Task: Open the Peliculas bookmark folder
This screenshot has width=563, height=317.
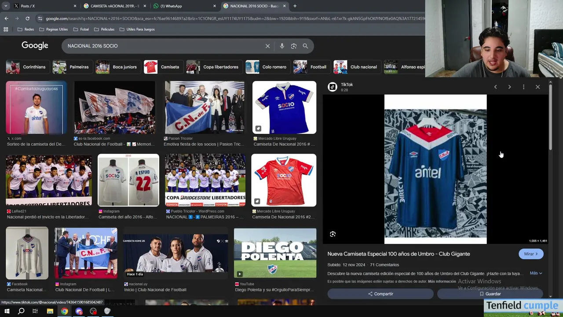Action: [x=104, y=29]
